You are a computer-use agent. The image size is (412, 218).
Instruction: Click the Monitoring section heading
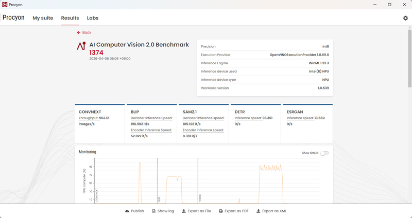pos(87,152)
